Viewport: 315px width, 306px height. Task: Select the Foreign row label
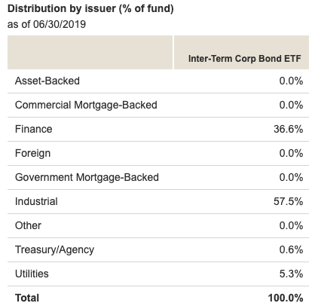point(32,153)
